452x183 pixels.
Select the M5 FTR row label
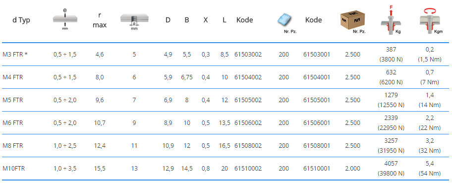tap(13, 100)
